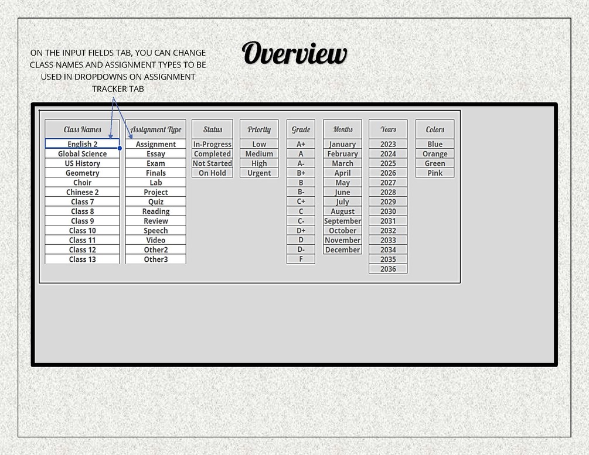Select the Class 13 cell
The width and height of the screenshot is (589, 455).
[82, 259]
